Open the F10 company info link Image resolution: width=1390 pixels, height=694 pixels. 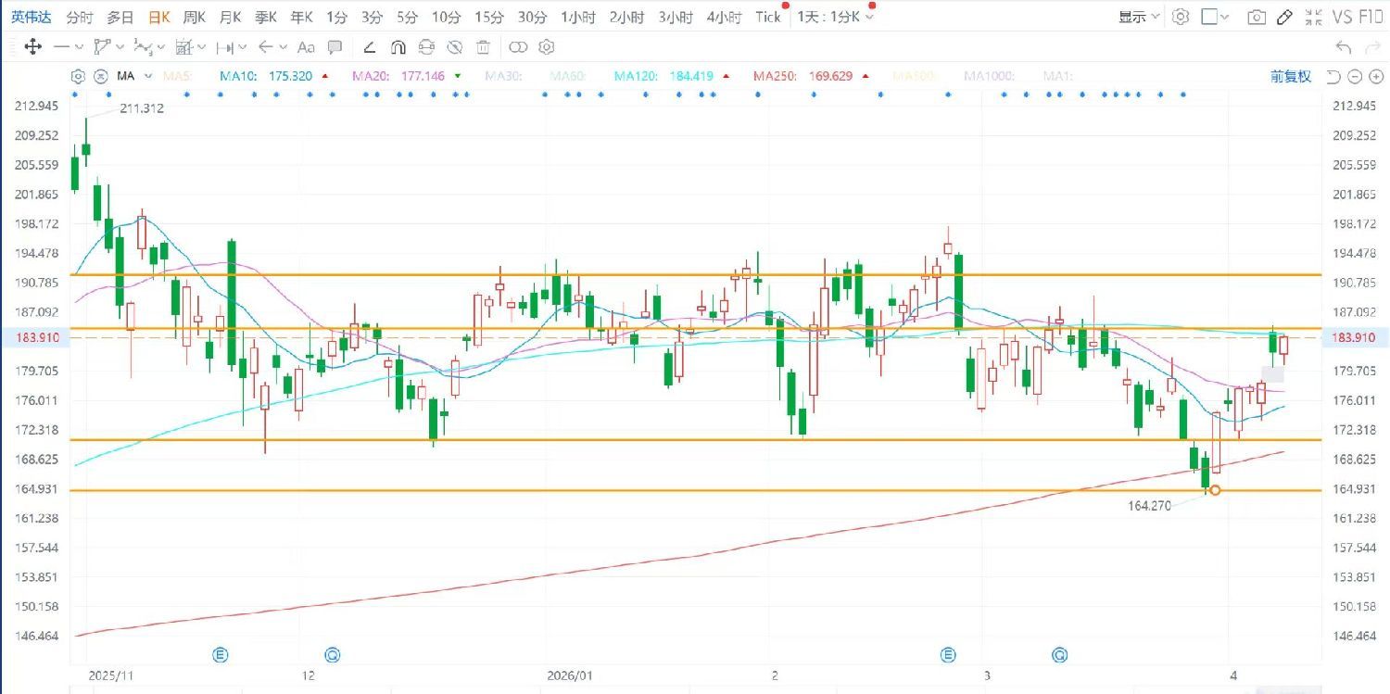1371,17
